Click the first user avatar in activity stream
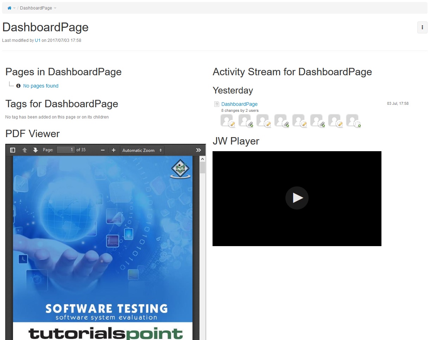The image size is (430, 340). click(227, 120)
